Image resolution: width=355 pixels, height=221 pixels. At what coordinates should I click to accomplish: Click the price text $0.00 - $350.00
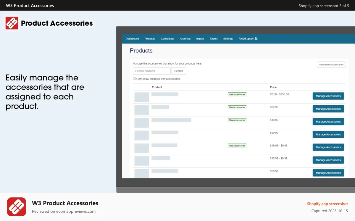click(280, 94)
